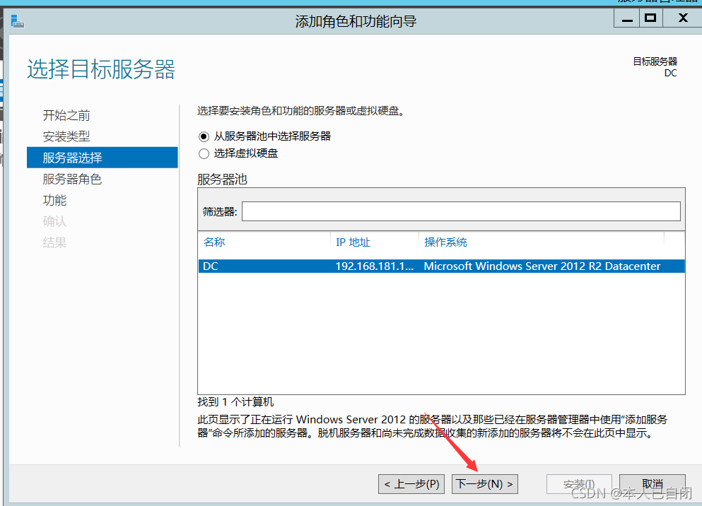Click the 取消 cancel button
Image resolution: width=702 pixels, height=506 pixels.
653,484
